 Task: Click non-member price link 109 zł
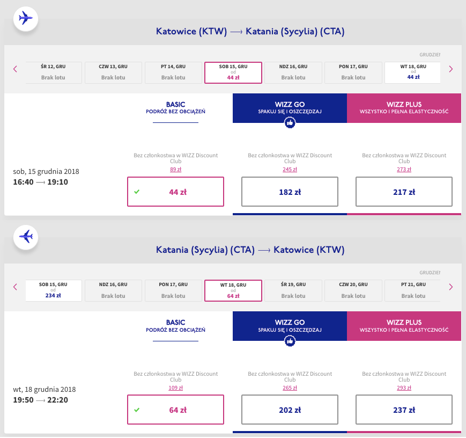(x=176, y=388)
